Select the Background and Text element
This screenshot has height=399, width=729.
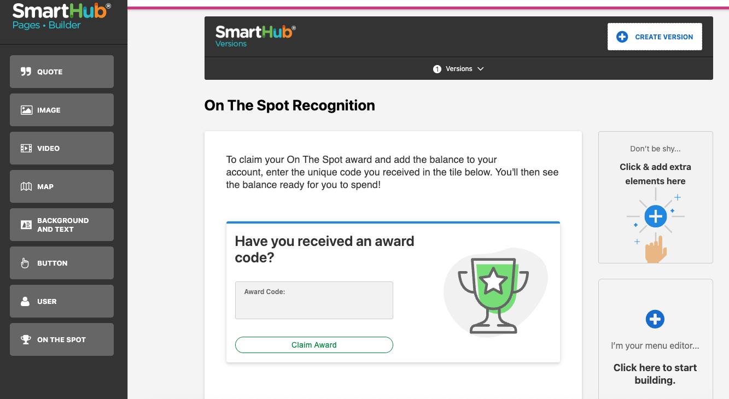point(61,225)
